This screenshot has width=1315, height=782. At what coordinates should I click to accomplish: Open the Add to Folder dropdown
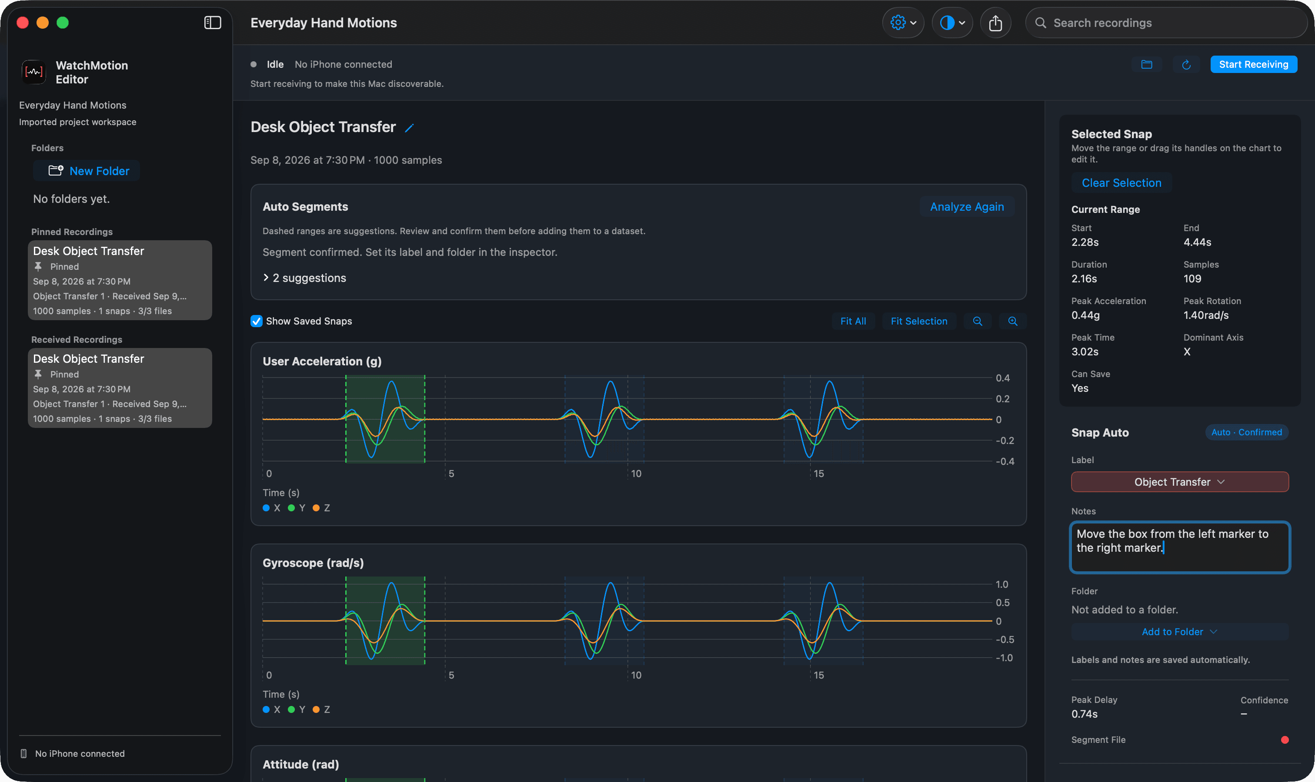coord(1179,631)
